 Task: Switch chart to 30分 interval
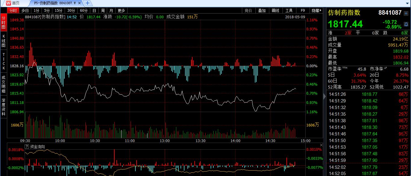[x=71, y=11]
